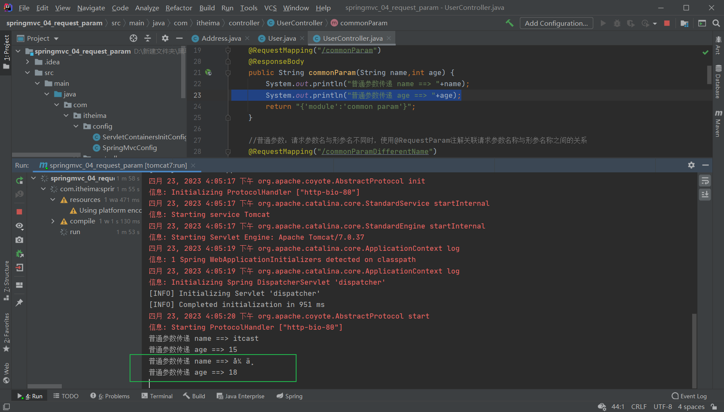724x412 pixels.
Task: Toggle the Project tool window sidebar button
Action: [6, 51]
